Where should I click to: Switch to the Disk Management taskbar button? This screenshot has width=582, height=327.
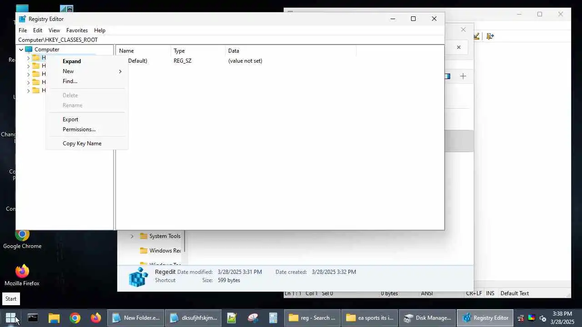pos(427,318)
